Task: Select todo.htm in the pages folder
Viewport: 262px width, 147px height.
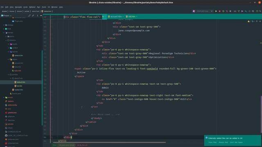Action: (x=18, y=71)
